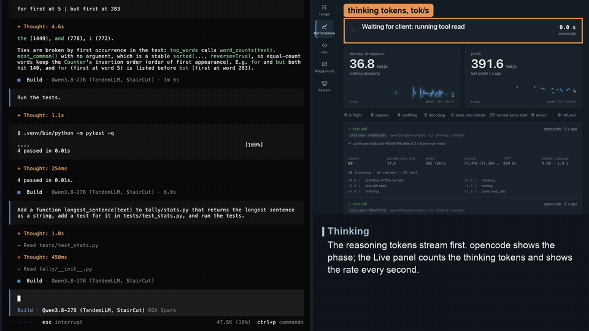
Task: Click the '0 in flight' counter
Action: coord(353,115)
